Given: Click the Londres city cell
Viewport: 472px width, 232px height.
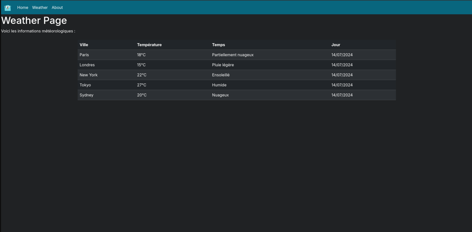Looking at the screenshot, I should pyautogui.click(x=87, y=65).
